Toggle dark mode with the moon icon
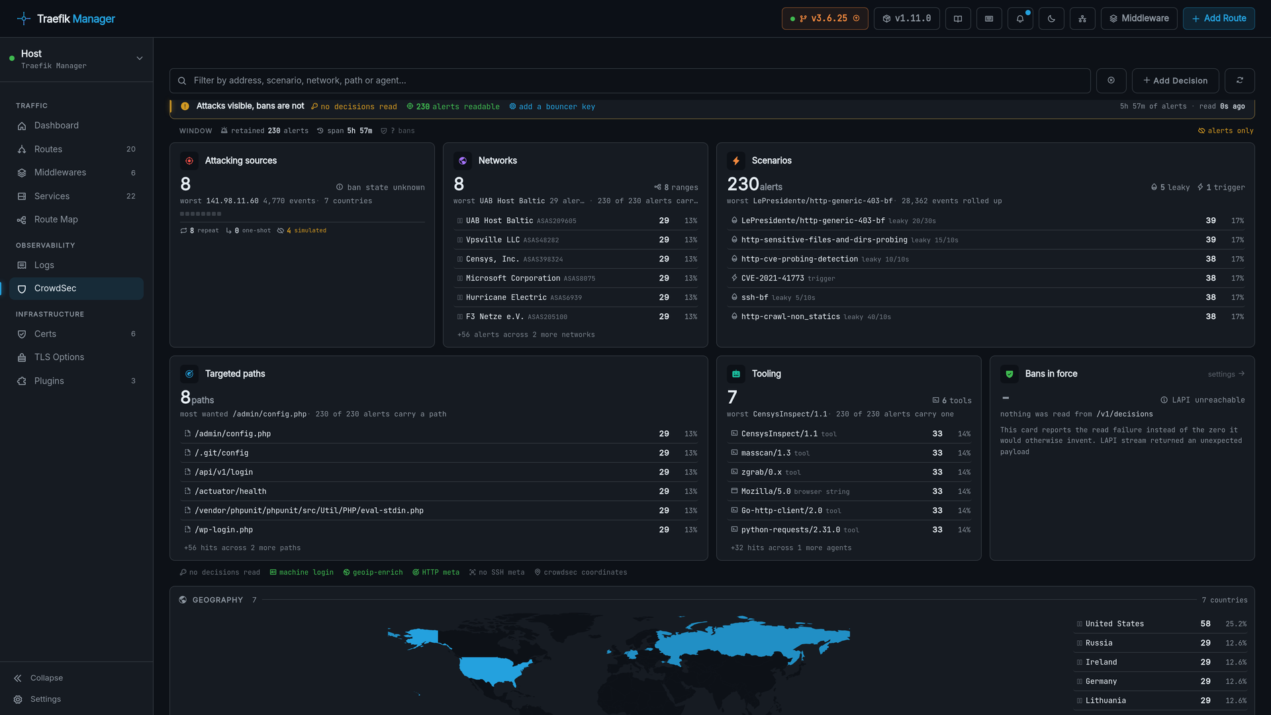Image resolution: width=1271 pixels, height=715 pixels. coord(1051,19)
